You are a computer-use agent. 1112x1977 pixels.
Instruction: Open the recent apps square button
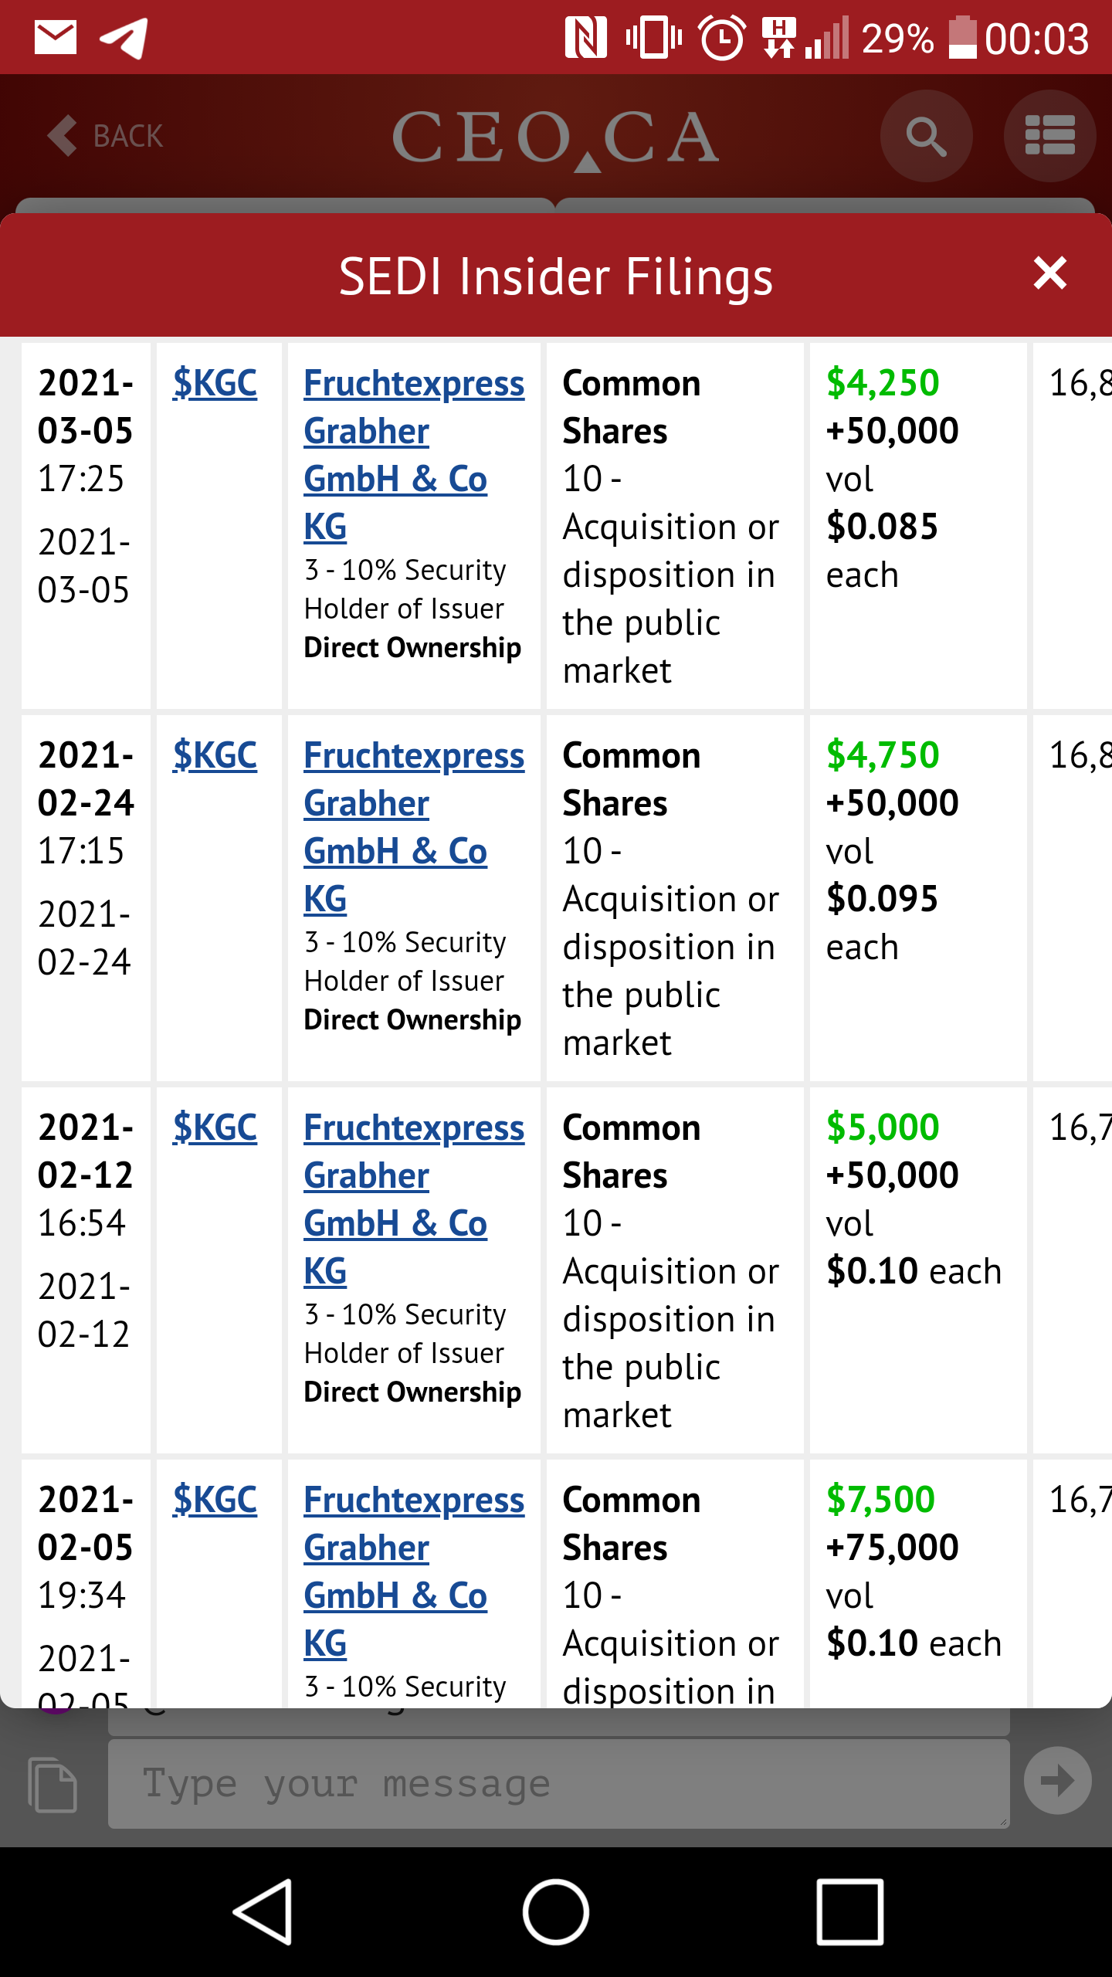(x=849, y=1912)
